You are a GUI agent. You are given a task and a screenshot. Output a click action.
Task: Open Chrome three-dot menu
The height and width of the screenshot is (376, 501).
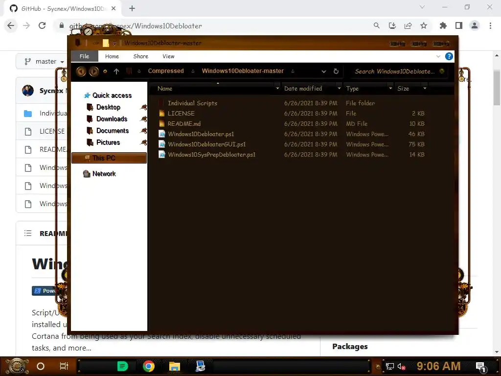[x=490, y=25]
